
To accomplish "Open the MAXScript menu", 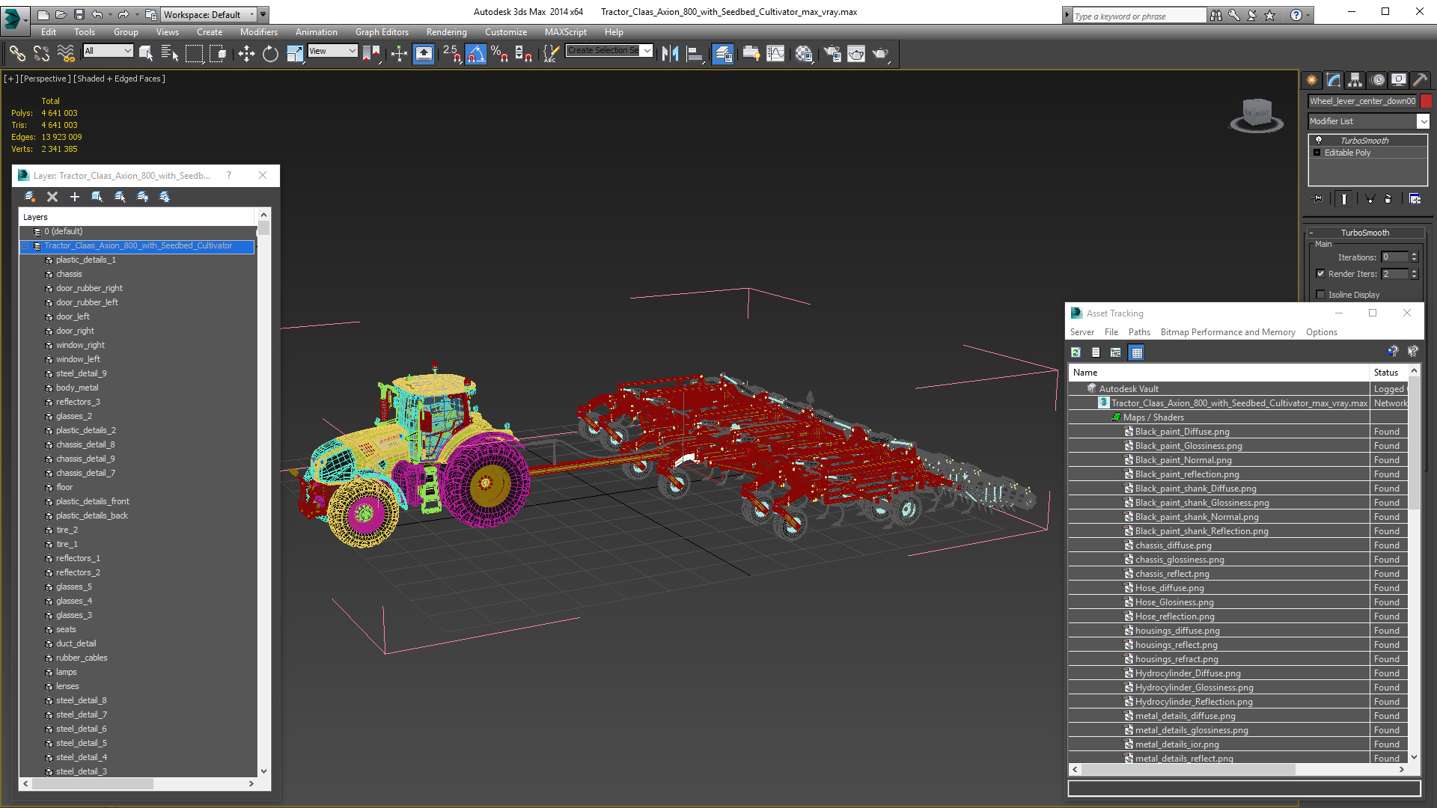I will [566, 32].
